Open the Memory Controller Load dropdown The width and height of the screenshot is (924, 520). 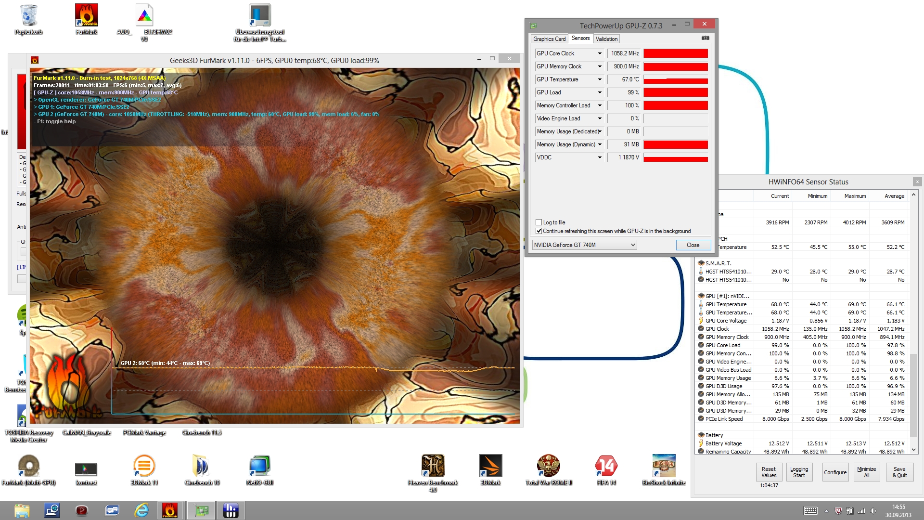[600, 105]
